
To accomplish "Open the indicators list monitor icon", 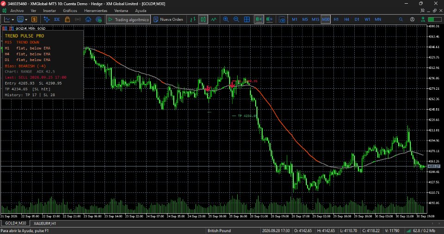I will tap(20, 19).
